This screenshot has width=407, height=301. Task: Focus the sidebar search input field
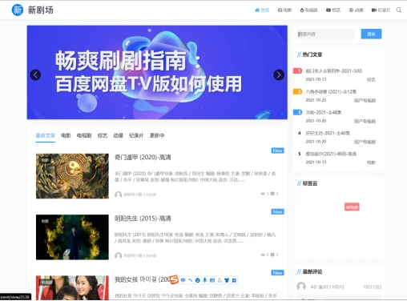point(326,34)
